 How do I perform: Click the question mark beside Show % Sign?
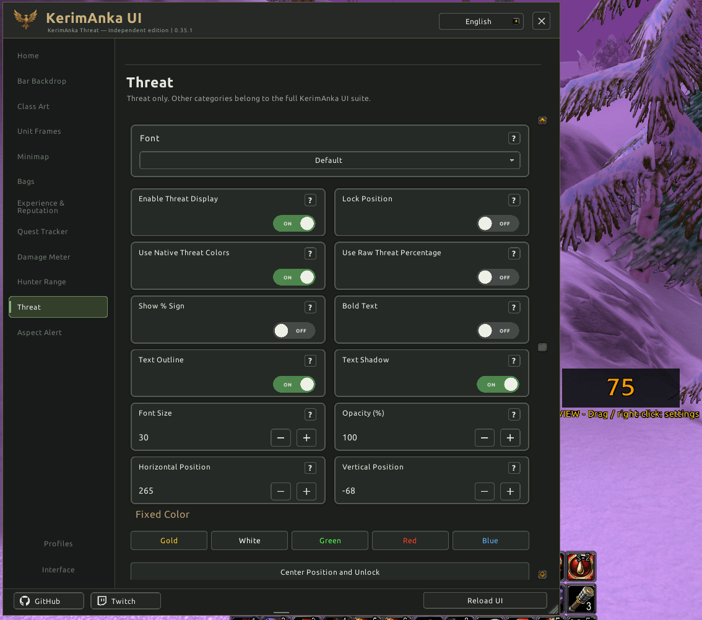click(x=310, y=307)
